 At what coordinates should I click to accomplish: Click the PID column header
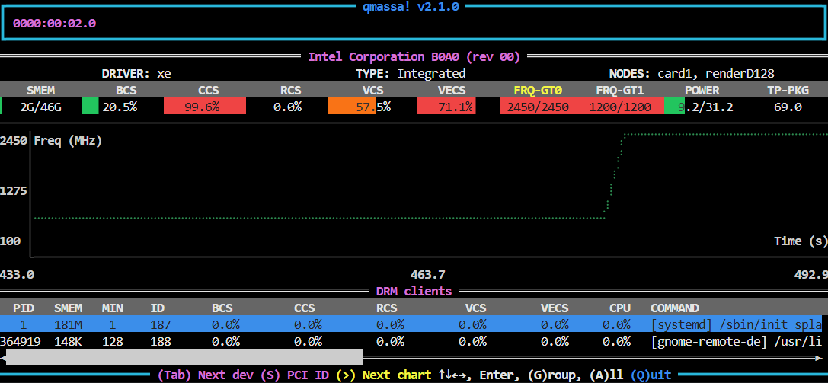[x=24, y=308]
